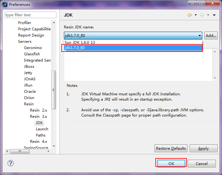Click JDK detail box scroll up arrow
This screenshot has width=222, height=175.
pos(215,52)
